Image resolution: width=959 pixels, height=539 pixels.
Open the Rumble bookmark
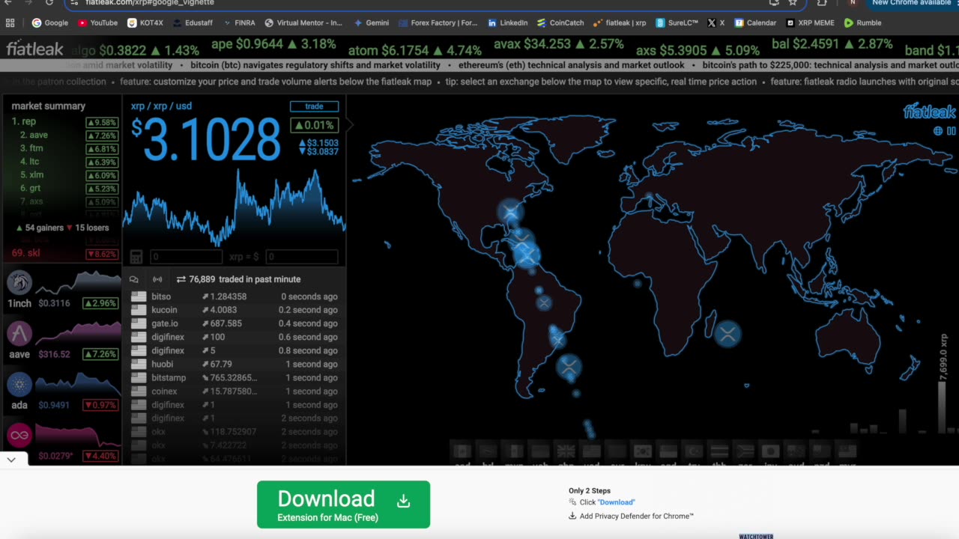pos(862,23)
